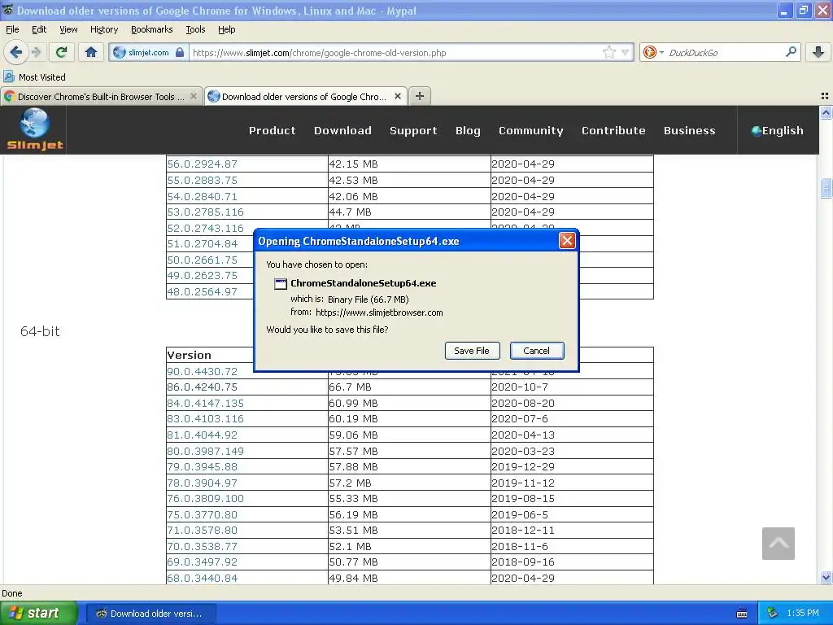
Task: Open the View menu
Action: [68, 29]
